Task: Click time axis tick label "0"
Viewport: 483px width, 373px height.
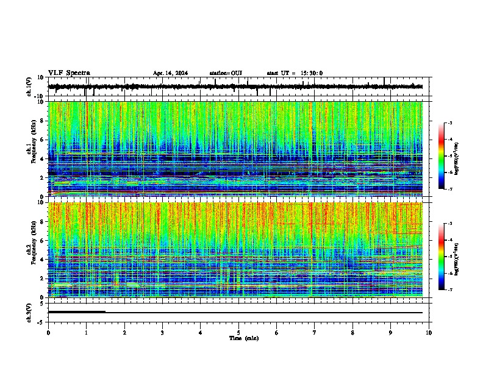Action: (48, 333)
